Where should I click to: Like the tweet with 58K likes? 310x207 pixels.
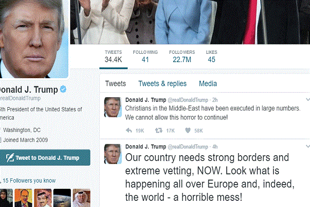pos(188,130)
